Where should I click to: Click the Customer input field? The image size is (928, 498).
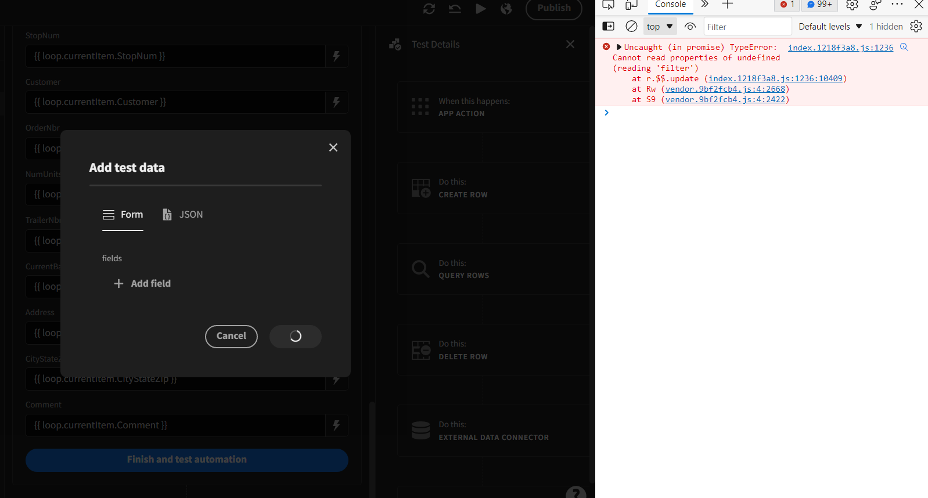(x=175, y=102)
